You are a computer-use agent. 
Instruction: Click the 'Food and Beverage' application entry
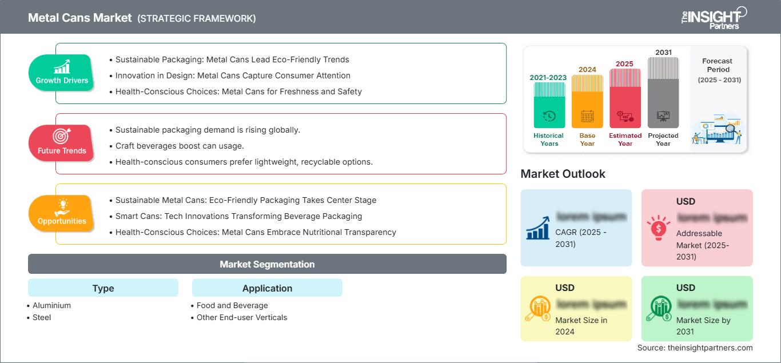coord(232,305)
